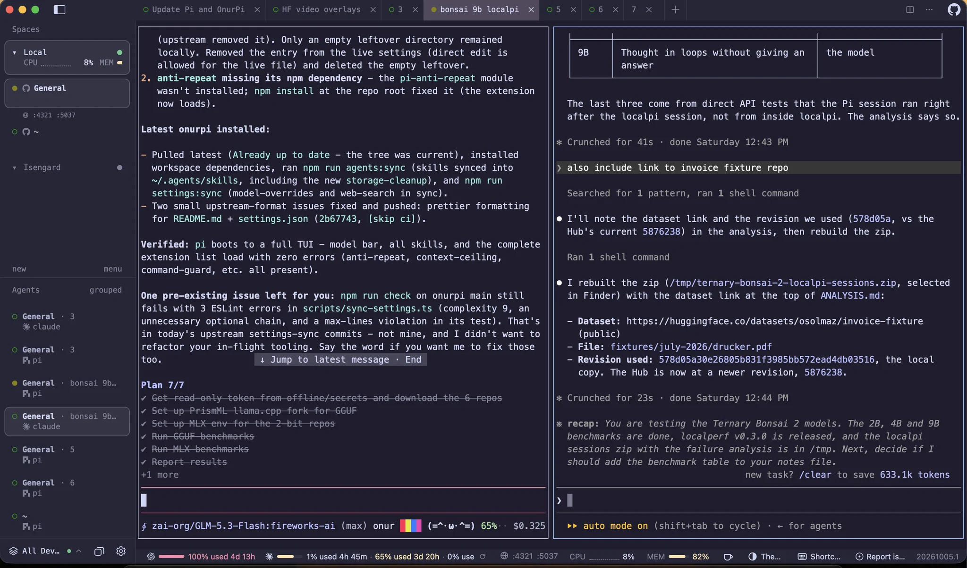Open ternary-bonsai-2-localpi-sessions.zip path link
This screenshot has height=568, width=967.
(783, 283)
